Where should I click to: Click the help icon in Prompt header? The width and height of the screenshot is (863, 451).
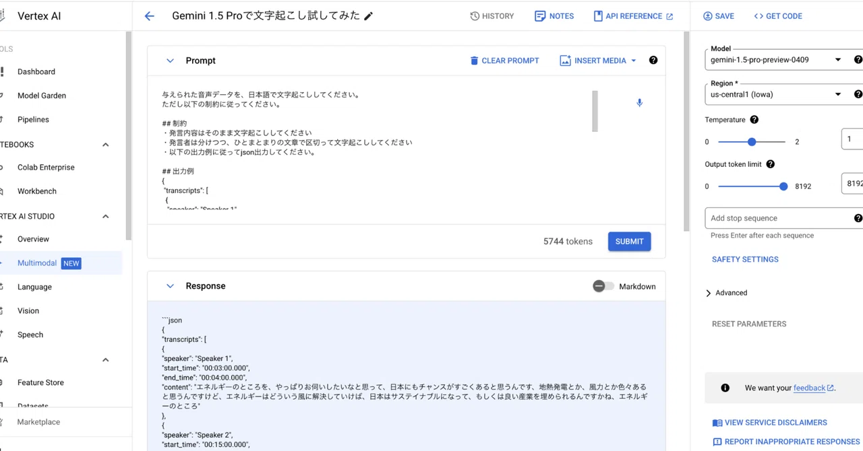pos(653,60)
